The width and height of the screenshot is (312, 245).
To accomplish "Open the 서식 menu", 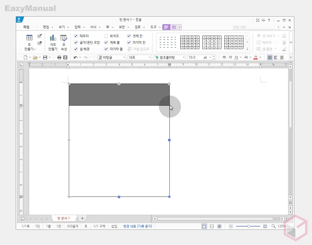I will coord(93,27).
